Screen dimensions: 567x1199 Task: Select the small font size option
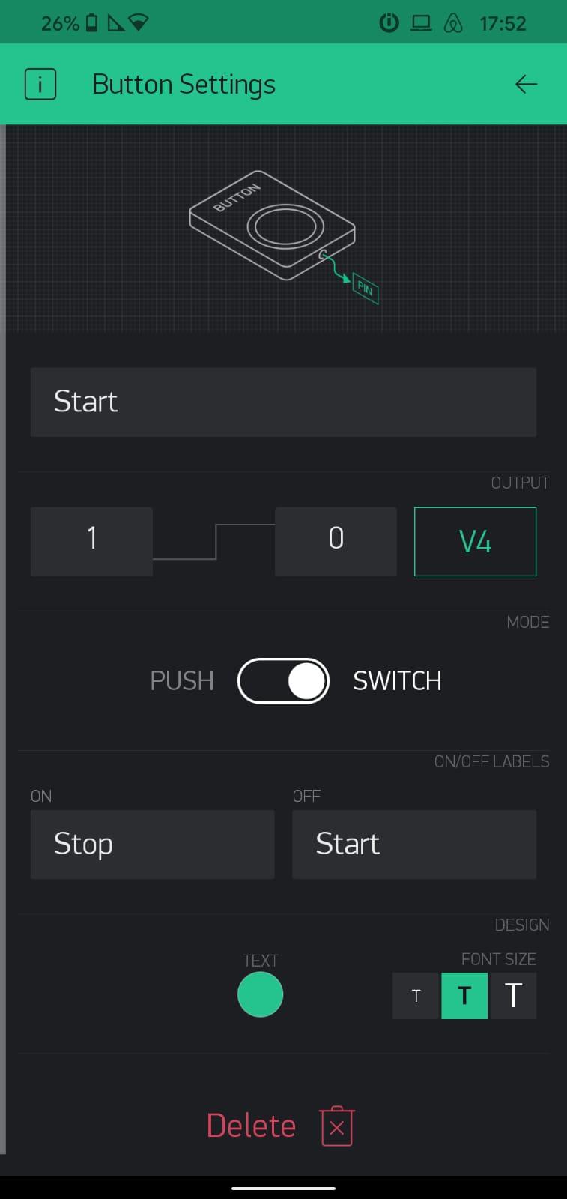click(416, 996)
